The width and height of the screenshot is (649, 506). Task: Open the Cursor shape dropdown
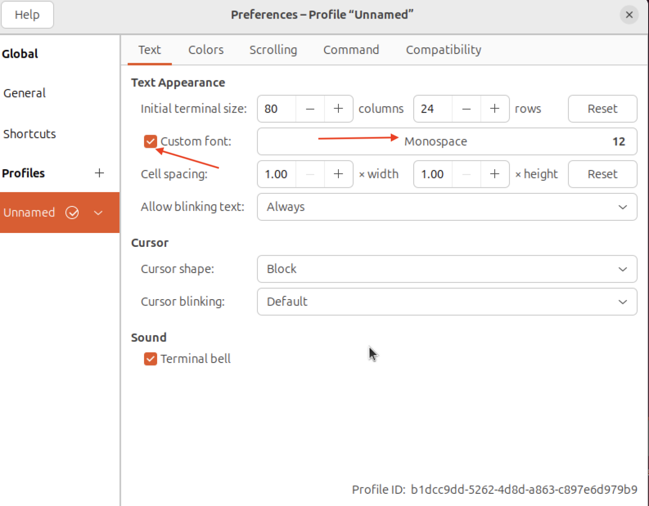447,269
